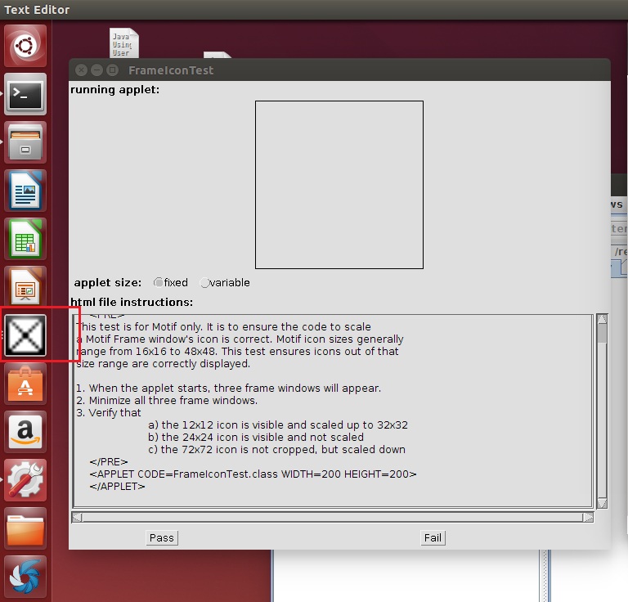Click the instructions scrollbar down arrow

pos(602,502)
